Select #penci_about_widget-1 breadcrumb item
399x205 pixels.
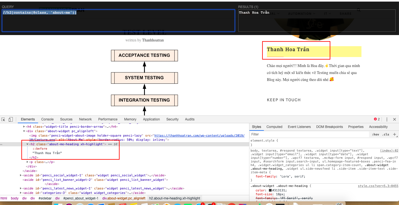(x=81, y=198)
